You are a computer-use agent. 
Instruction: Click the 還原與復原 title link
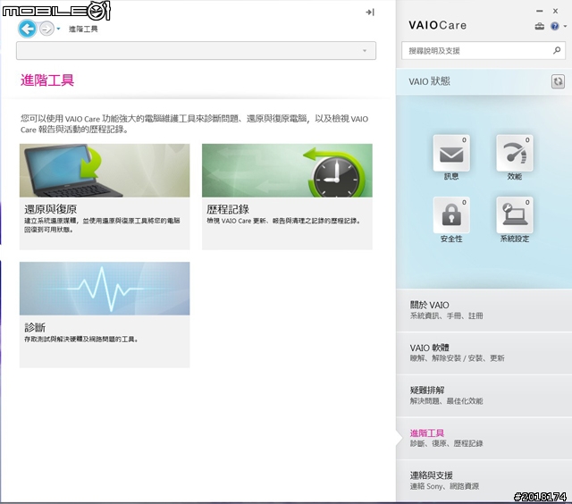coord(50,209)
